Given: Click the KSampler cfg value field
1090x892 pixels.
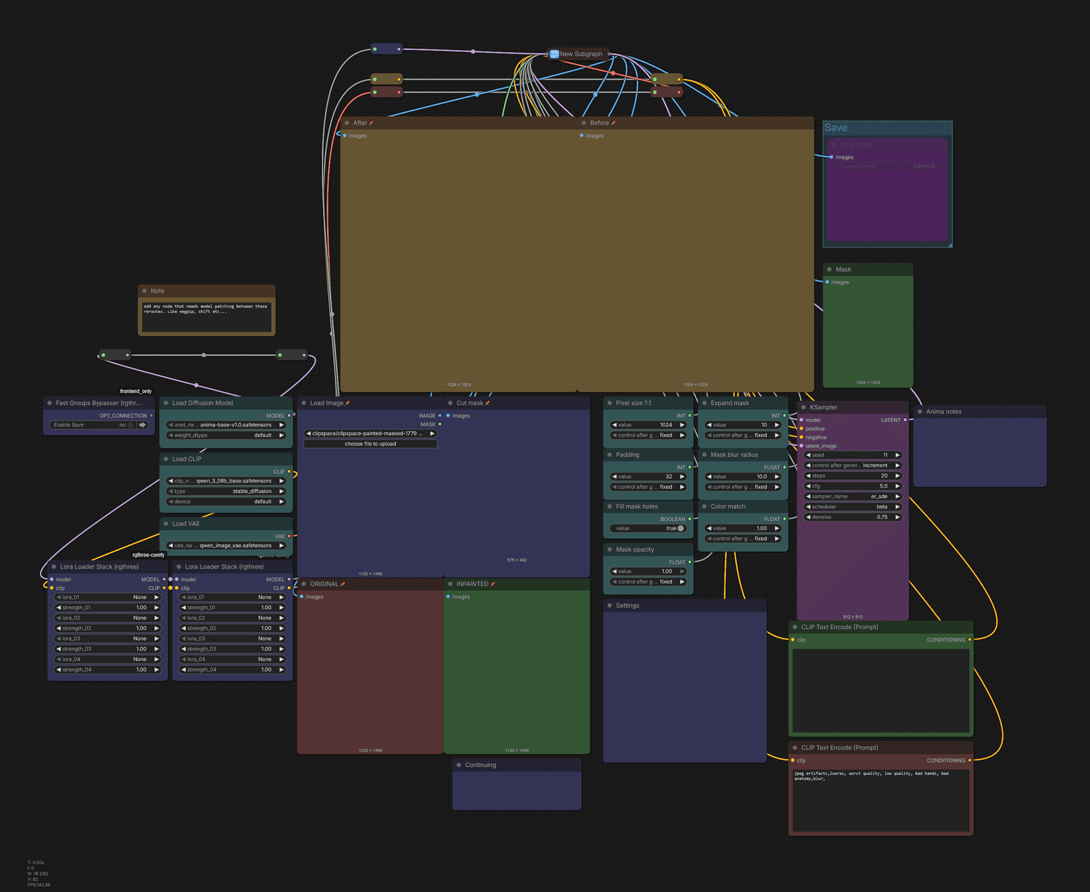Looking at the screenshot, I should tap(853, 486).
